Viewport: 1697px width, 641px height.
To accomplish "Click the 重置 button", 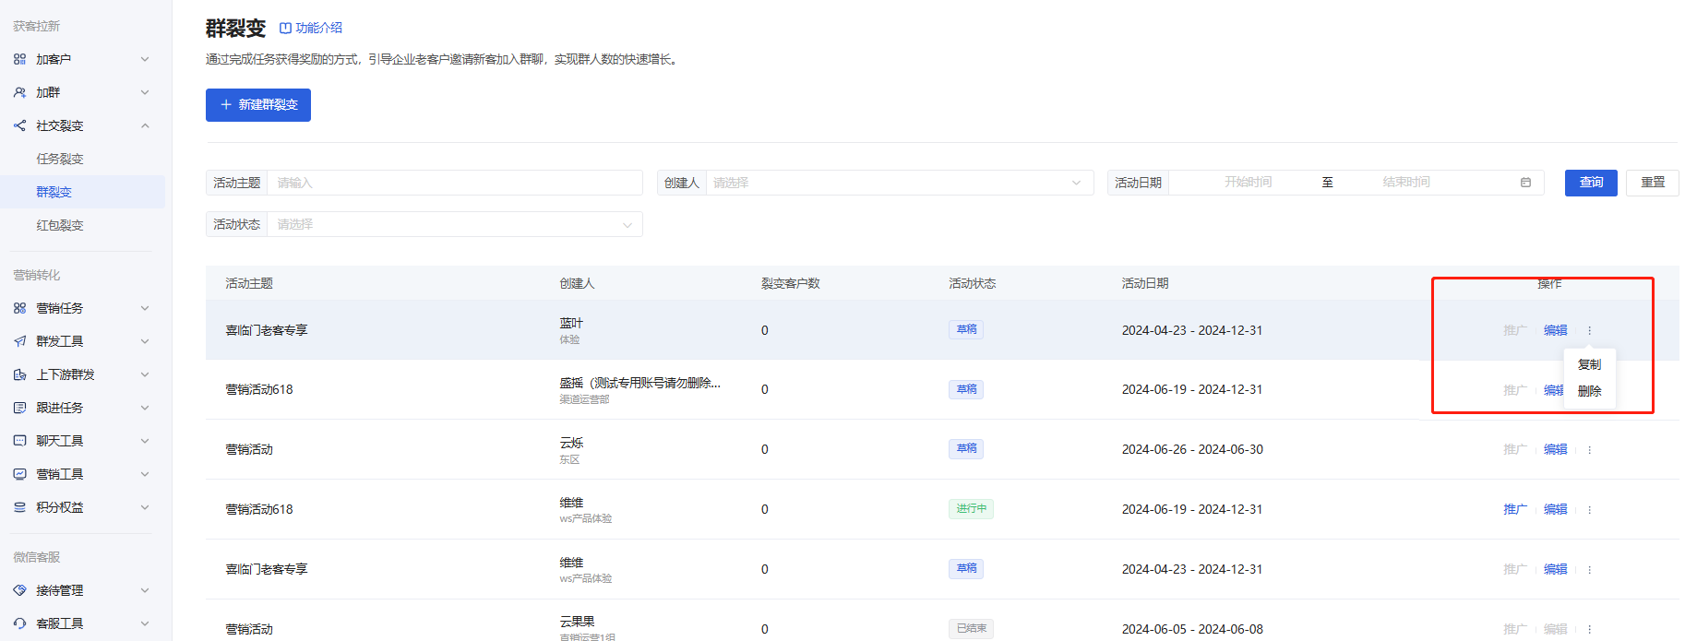I will tap(1653, 183).
